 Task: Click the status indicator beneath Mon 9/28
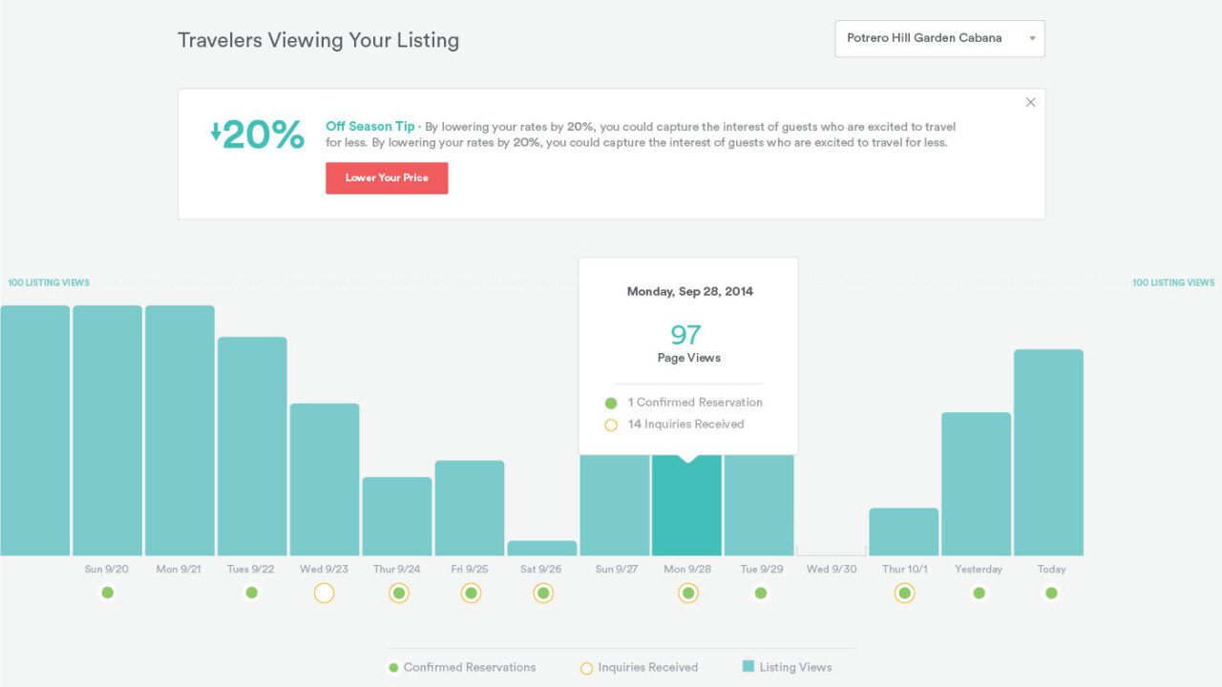coord(687,593)
